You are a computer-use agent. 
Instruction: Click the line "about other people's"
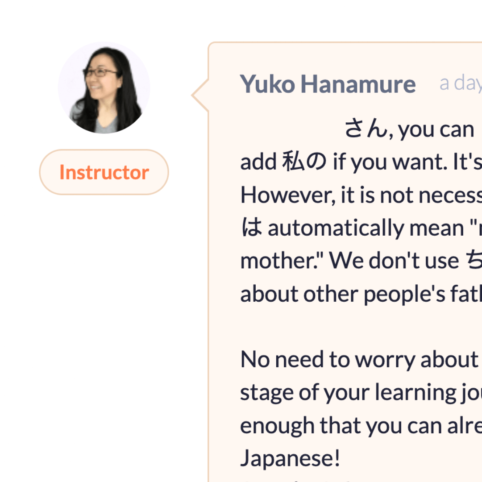point(361,294)
